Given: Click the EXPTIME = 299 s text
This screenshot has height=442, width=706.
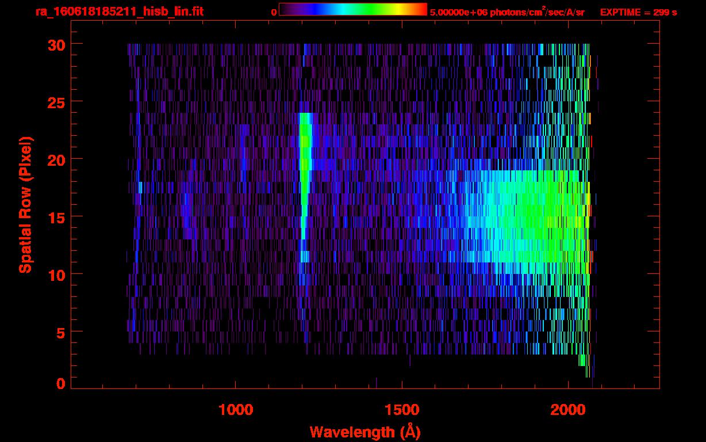Looking at the screenshot, I should (638, 12).
